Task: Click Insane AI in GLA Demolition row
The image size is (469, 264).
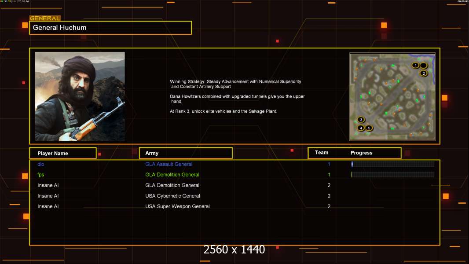Action: pos(48,185)
